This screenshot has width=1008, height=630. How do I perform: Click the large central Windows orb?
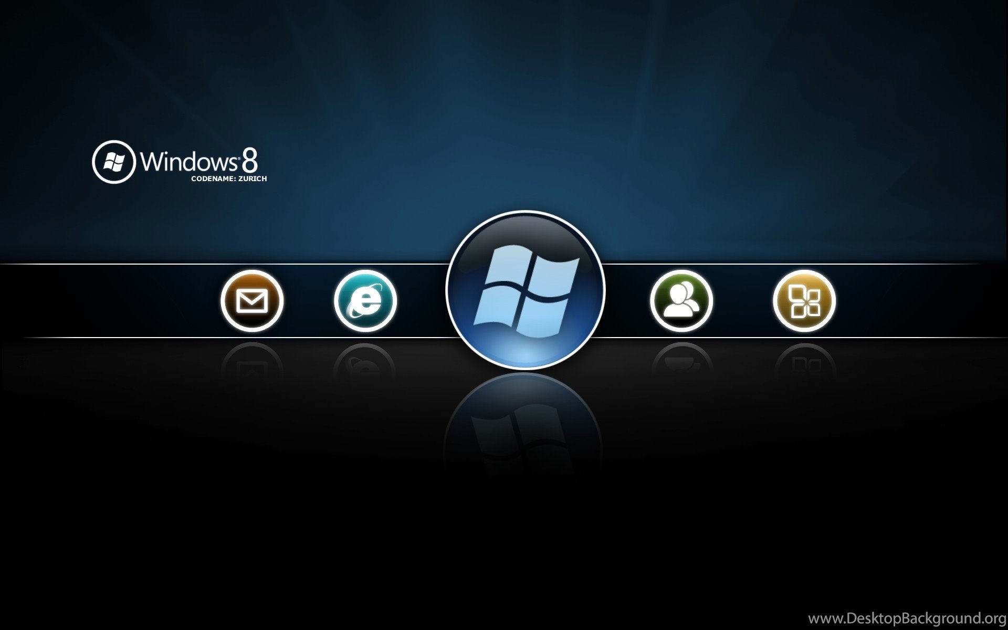click(526, 290)
